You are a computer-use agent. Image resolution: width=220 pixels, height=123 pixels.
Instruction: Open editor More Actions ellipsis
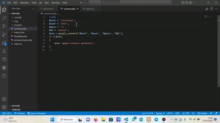pyautogui.click(x=216, y=9)
